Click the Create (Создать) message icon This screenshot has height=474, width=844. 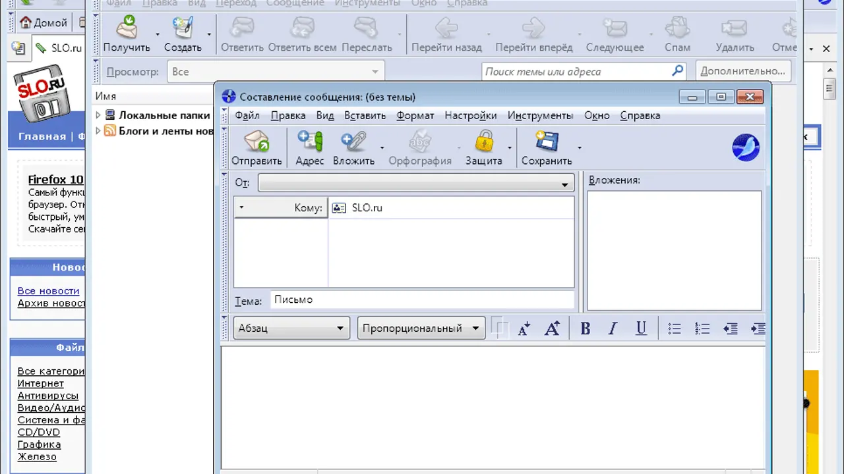tap(182, 34)
